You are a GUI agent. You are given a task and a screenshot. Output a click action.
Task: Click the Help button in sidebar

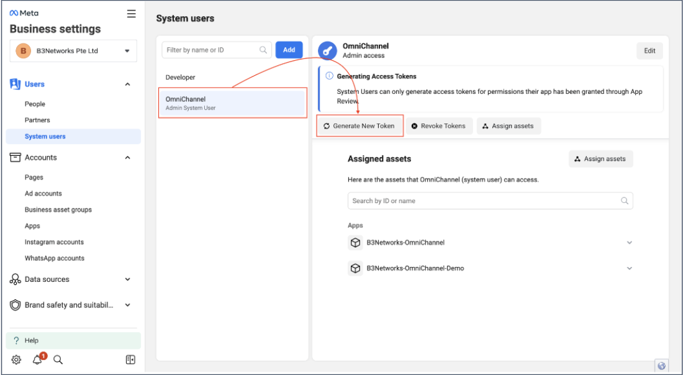coord(73,341)
